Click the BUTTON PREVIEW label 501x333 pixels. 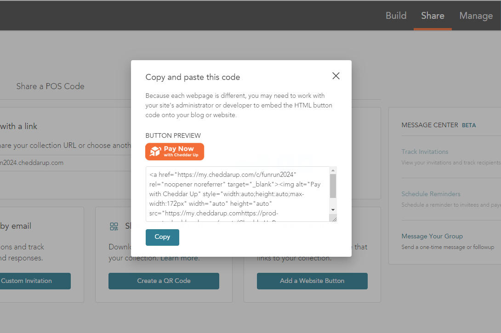tap(173, 135)
